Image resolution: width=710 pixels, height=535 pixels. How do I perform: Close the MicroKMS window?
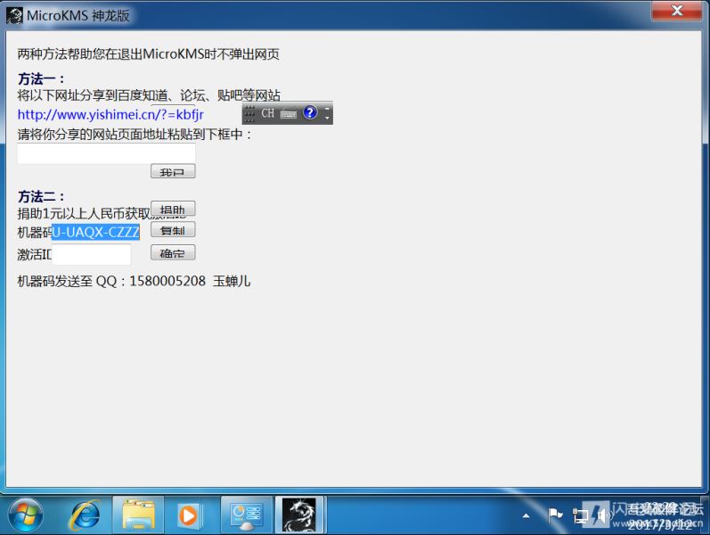(677, 11)
